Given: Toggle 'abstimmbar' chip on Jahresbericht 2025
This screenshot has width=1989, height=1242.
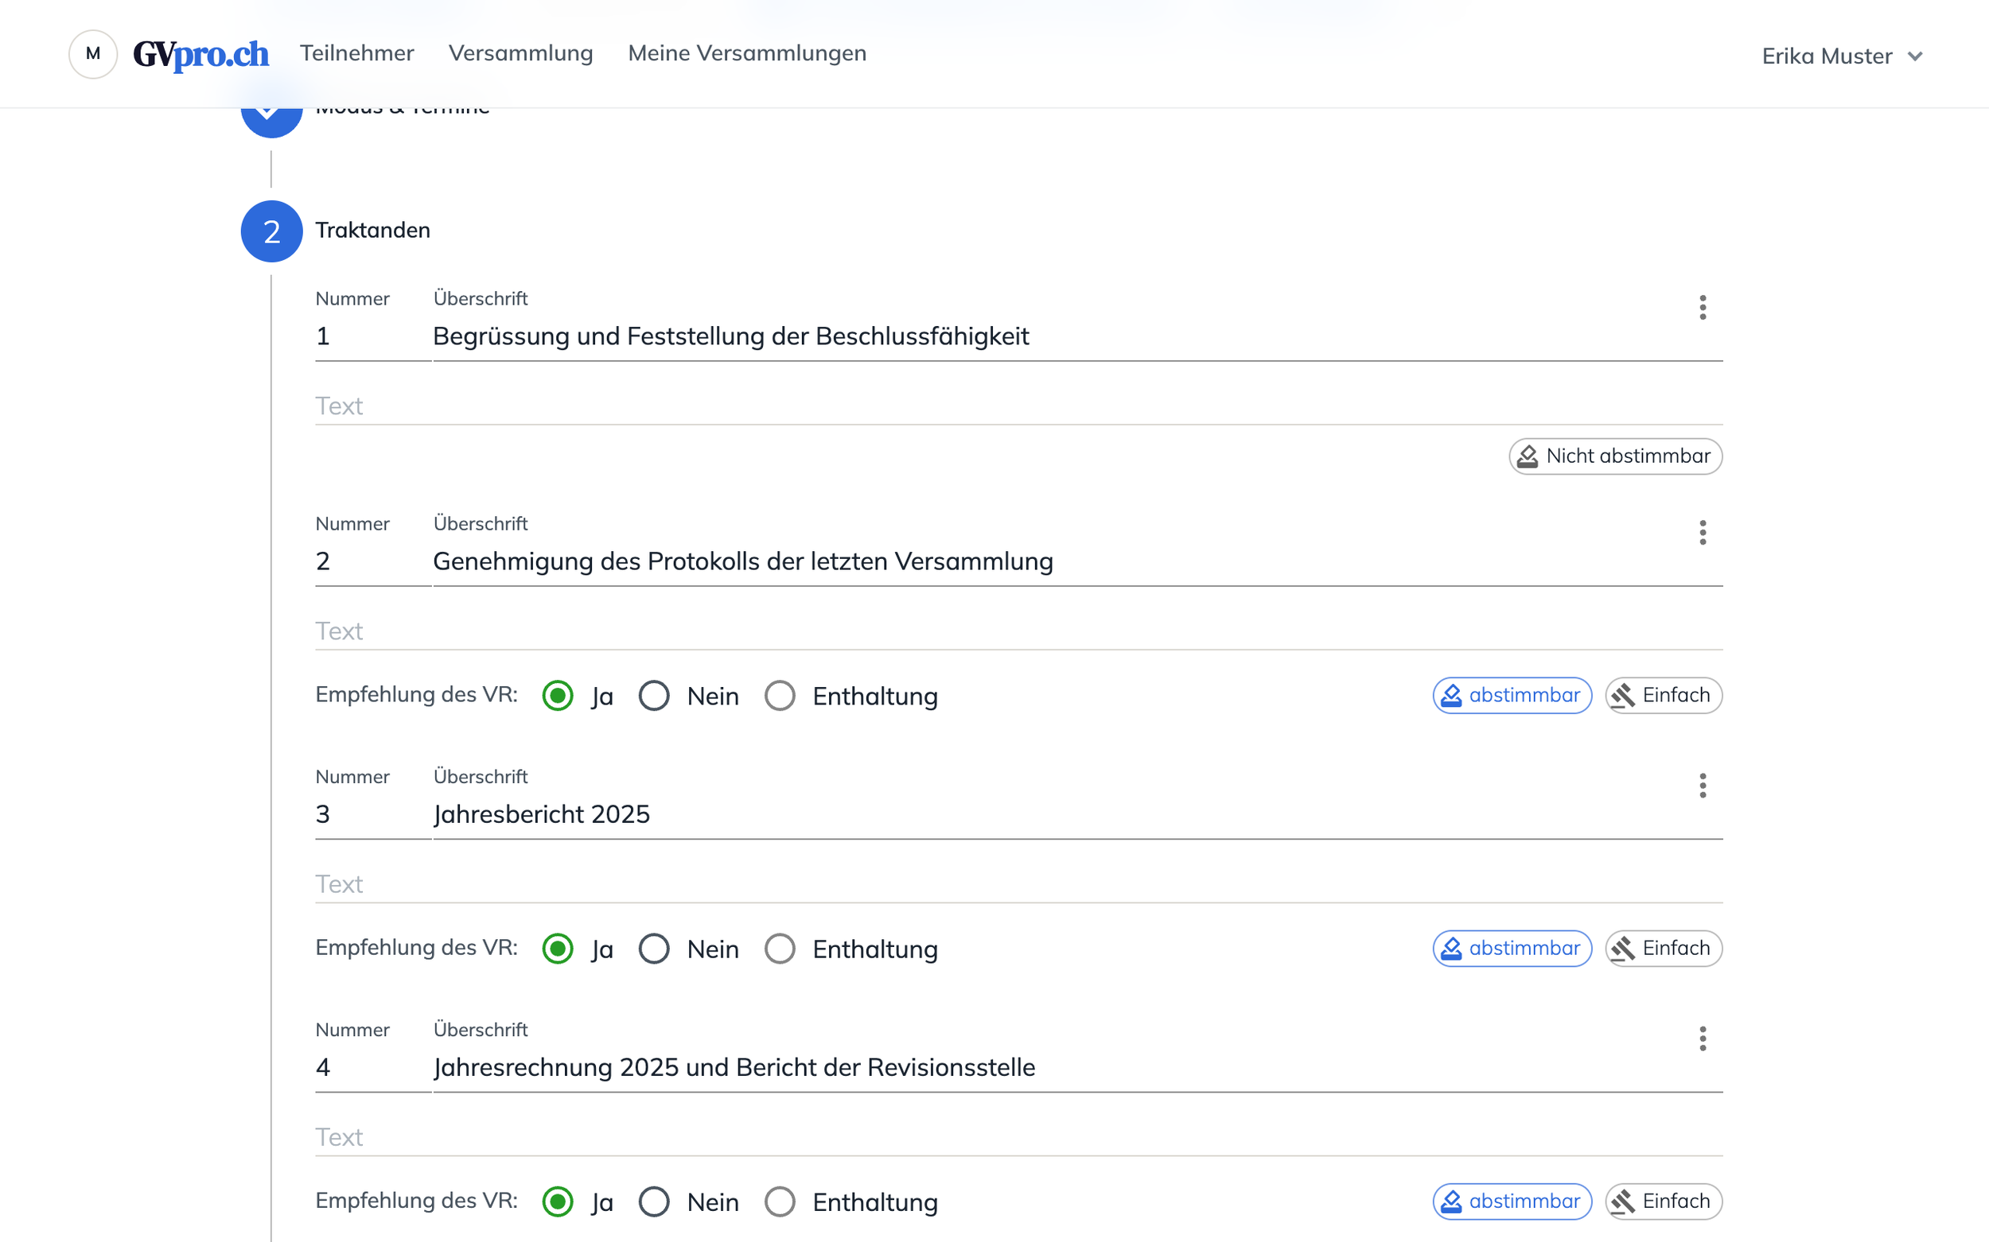Looking at the screenshot, I should (1512, 948).
